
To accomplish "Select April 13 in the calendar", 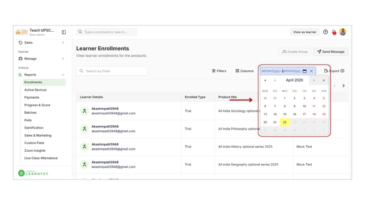I will pos(265,114).
